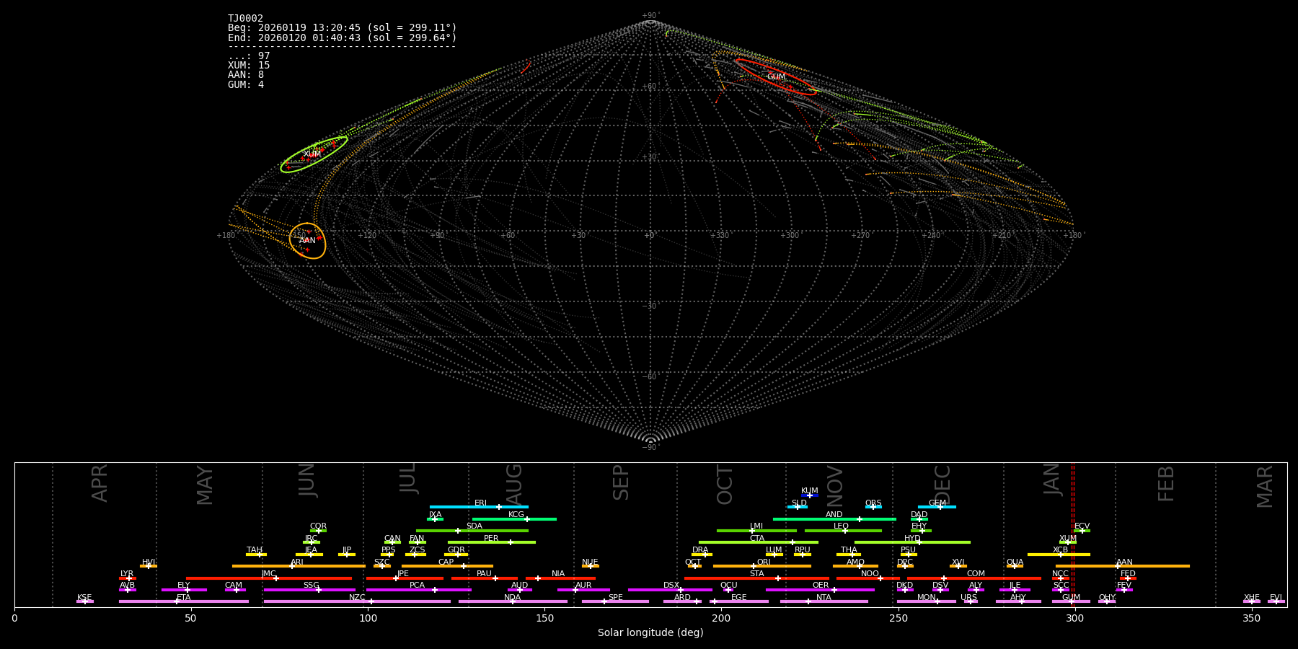Click the XUM bar in the timeline
This screenshot has width=1298, height=649.
[x=1068, y=542]
